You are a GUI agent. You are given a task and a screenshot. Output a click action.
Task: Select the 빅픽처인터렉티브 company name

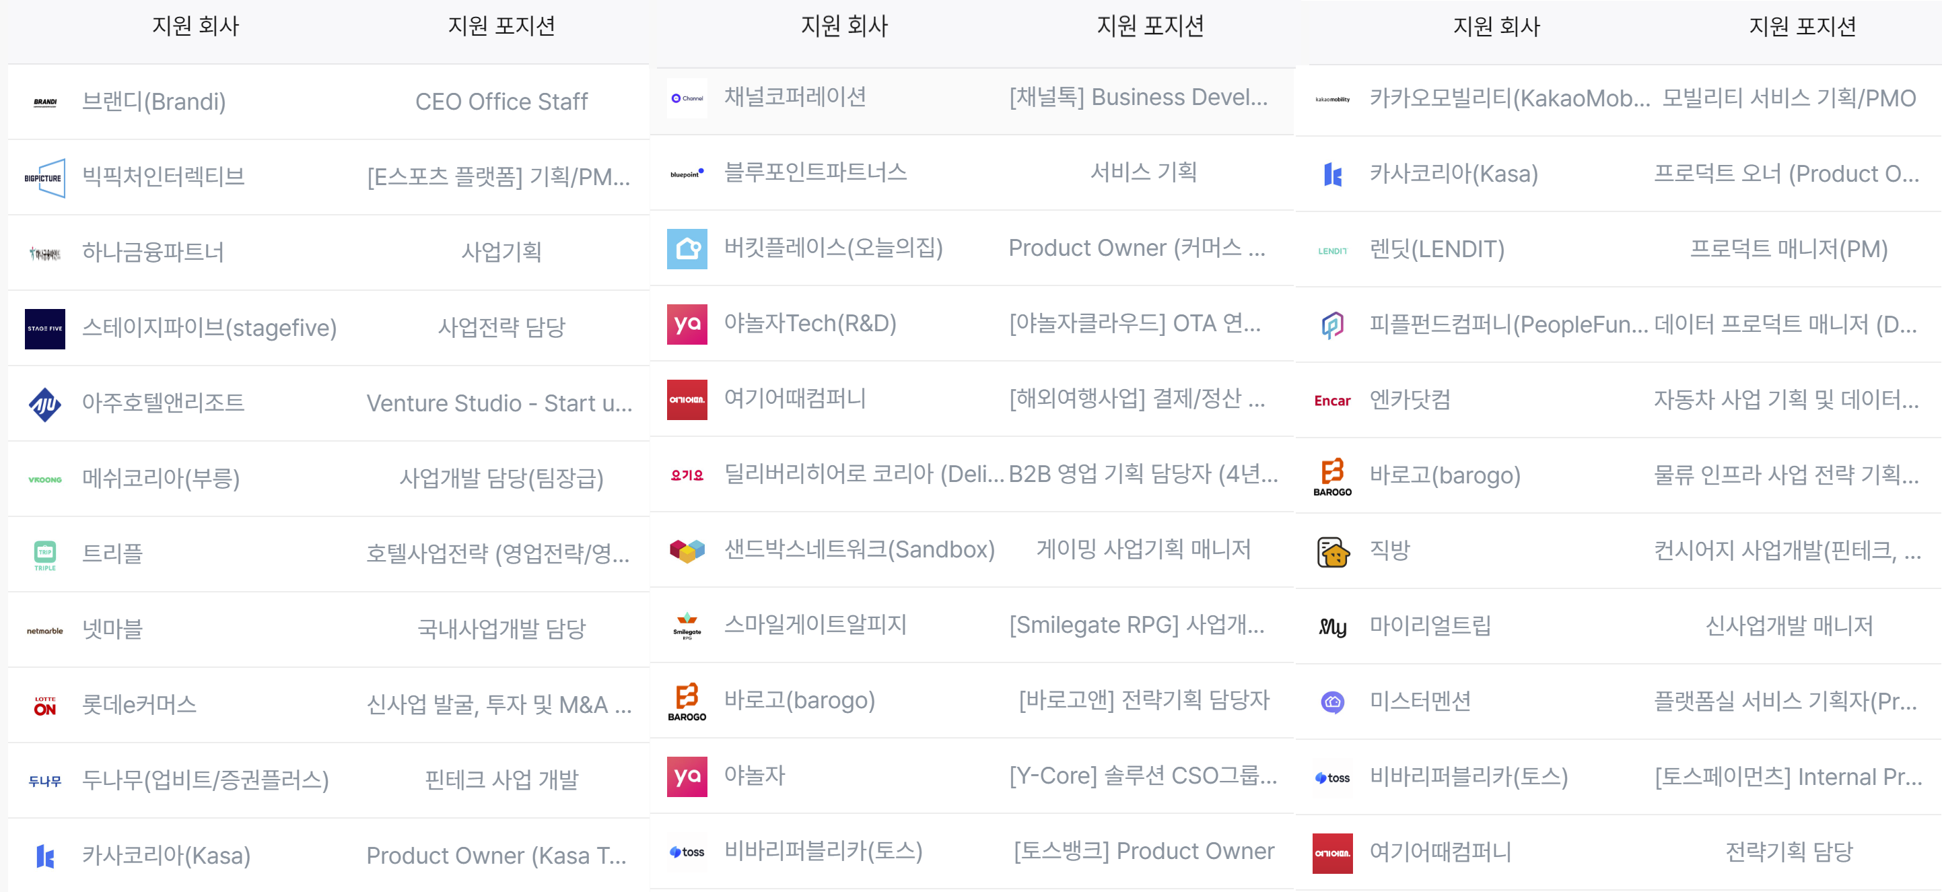(x=163, y=177)
